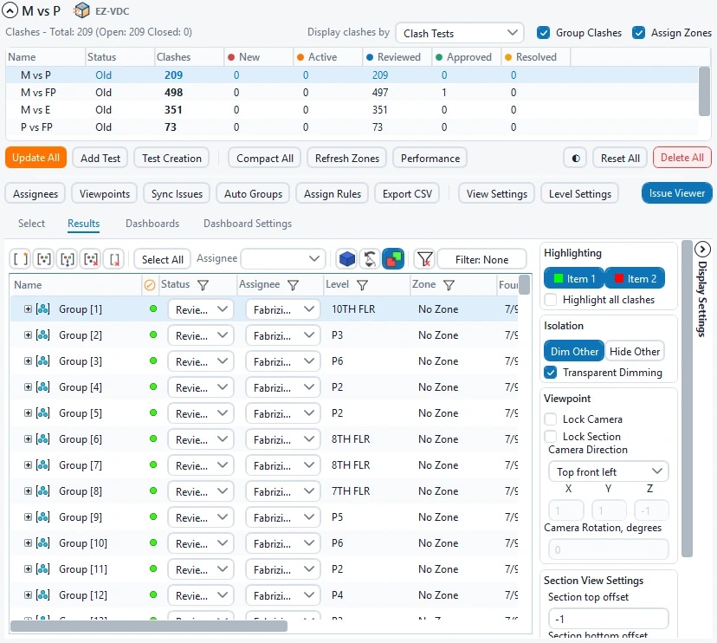Screen dimensions: 717x643
Task: Click the Camera Rotation degrees input field
Action: click(608, 549)
